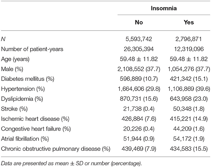This screenshot has height=167, width=211.
Task: Click the Number of patient-years label
Action: point(32,49)
